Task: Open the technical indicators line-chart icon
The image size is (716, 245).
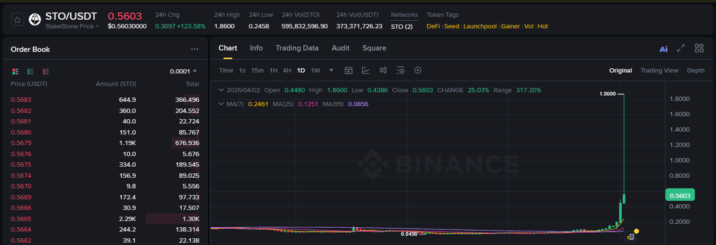Action: pyautogui.click(x=366, y=70)
